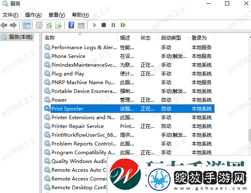Select the Performance Logs & Aler... service

click(129, 48)
